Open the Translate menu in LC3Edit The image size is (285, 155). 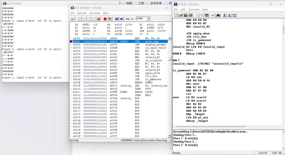[194, 9]
